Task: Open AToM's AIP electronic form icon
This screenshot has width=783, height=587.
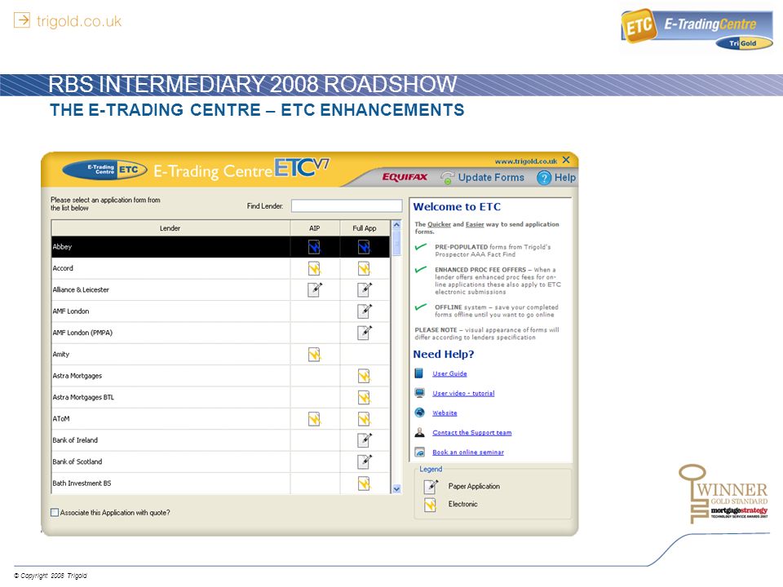Action: (x=314, y=419)
